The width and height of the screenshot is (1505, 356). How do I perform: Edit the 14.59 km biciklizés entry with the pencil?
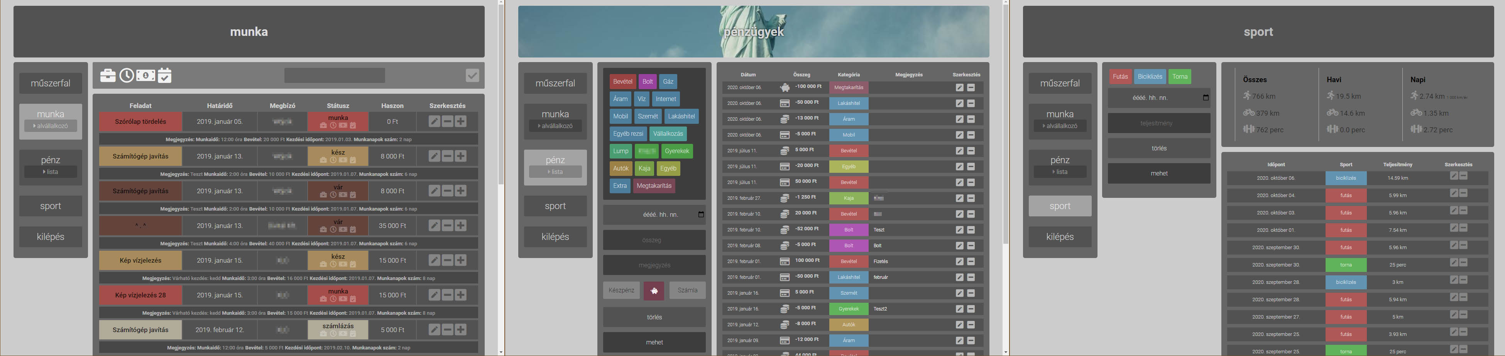tap(1454, 176)
